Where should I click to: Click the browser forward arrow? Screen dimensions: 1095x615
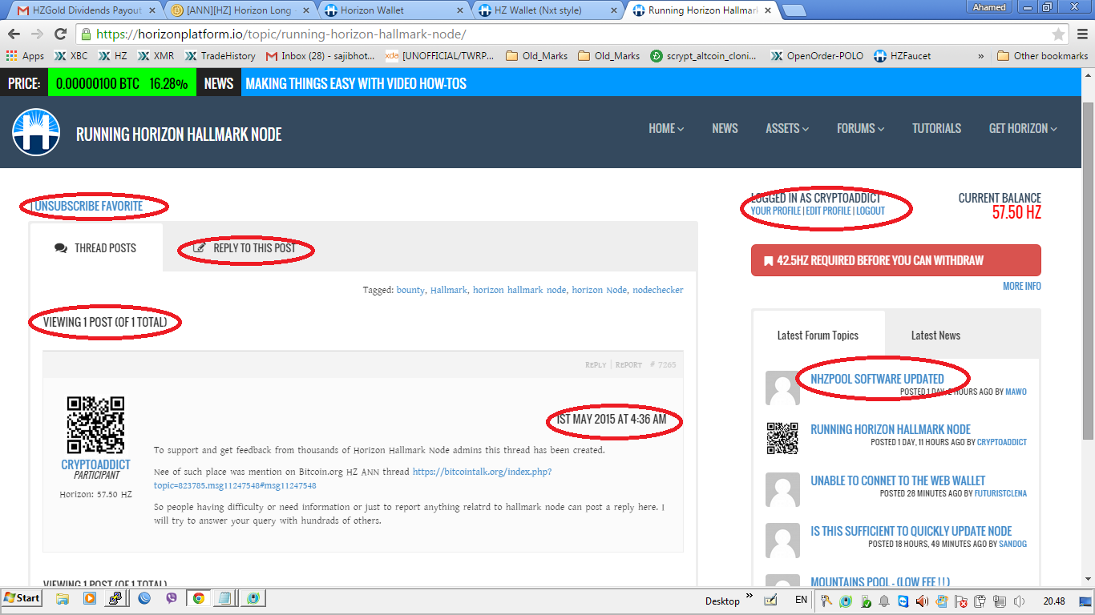(x=37, y=34)
